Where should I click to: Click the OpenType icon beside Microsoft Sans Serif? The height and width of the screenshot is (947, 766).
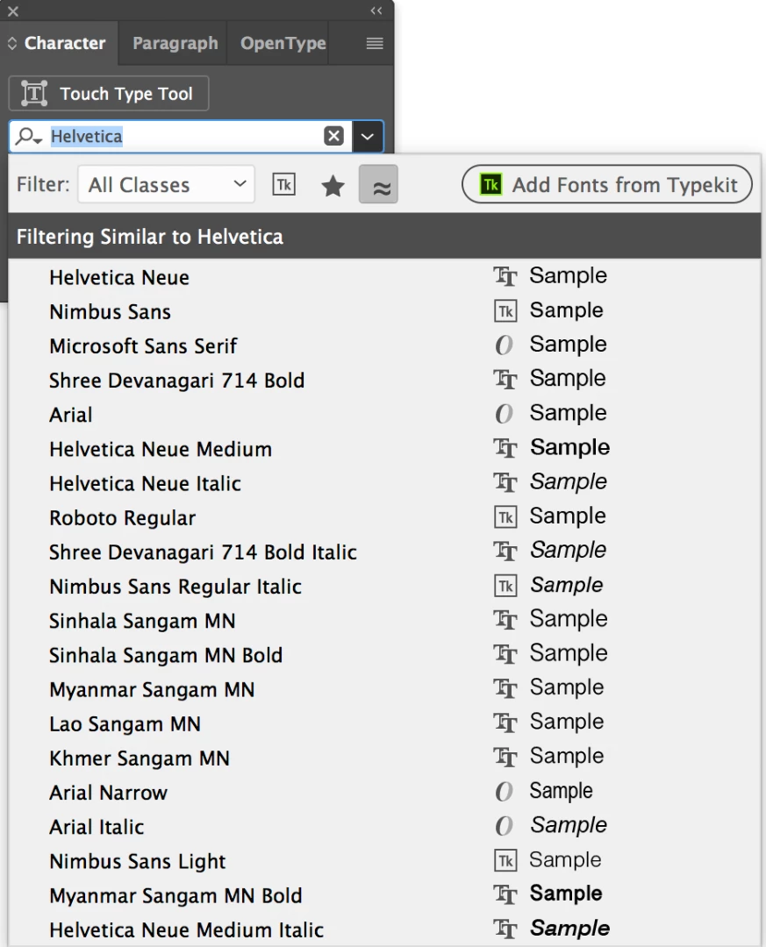pos(504,345)
